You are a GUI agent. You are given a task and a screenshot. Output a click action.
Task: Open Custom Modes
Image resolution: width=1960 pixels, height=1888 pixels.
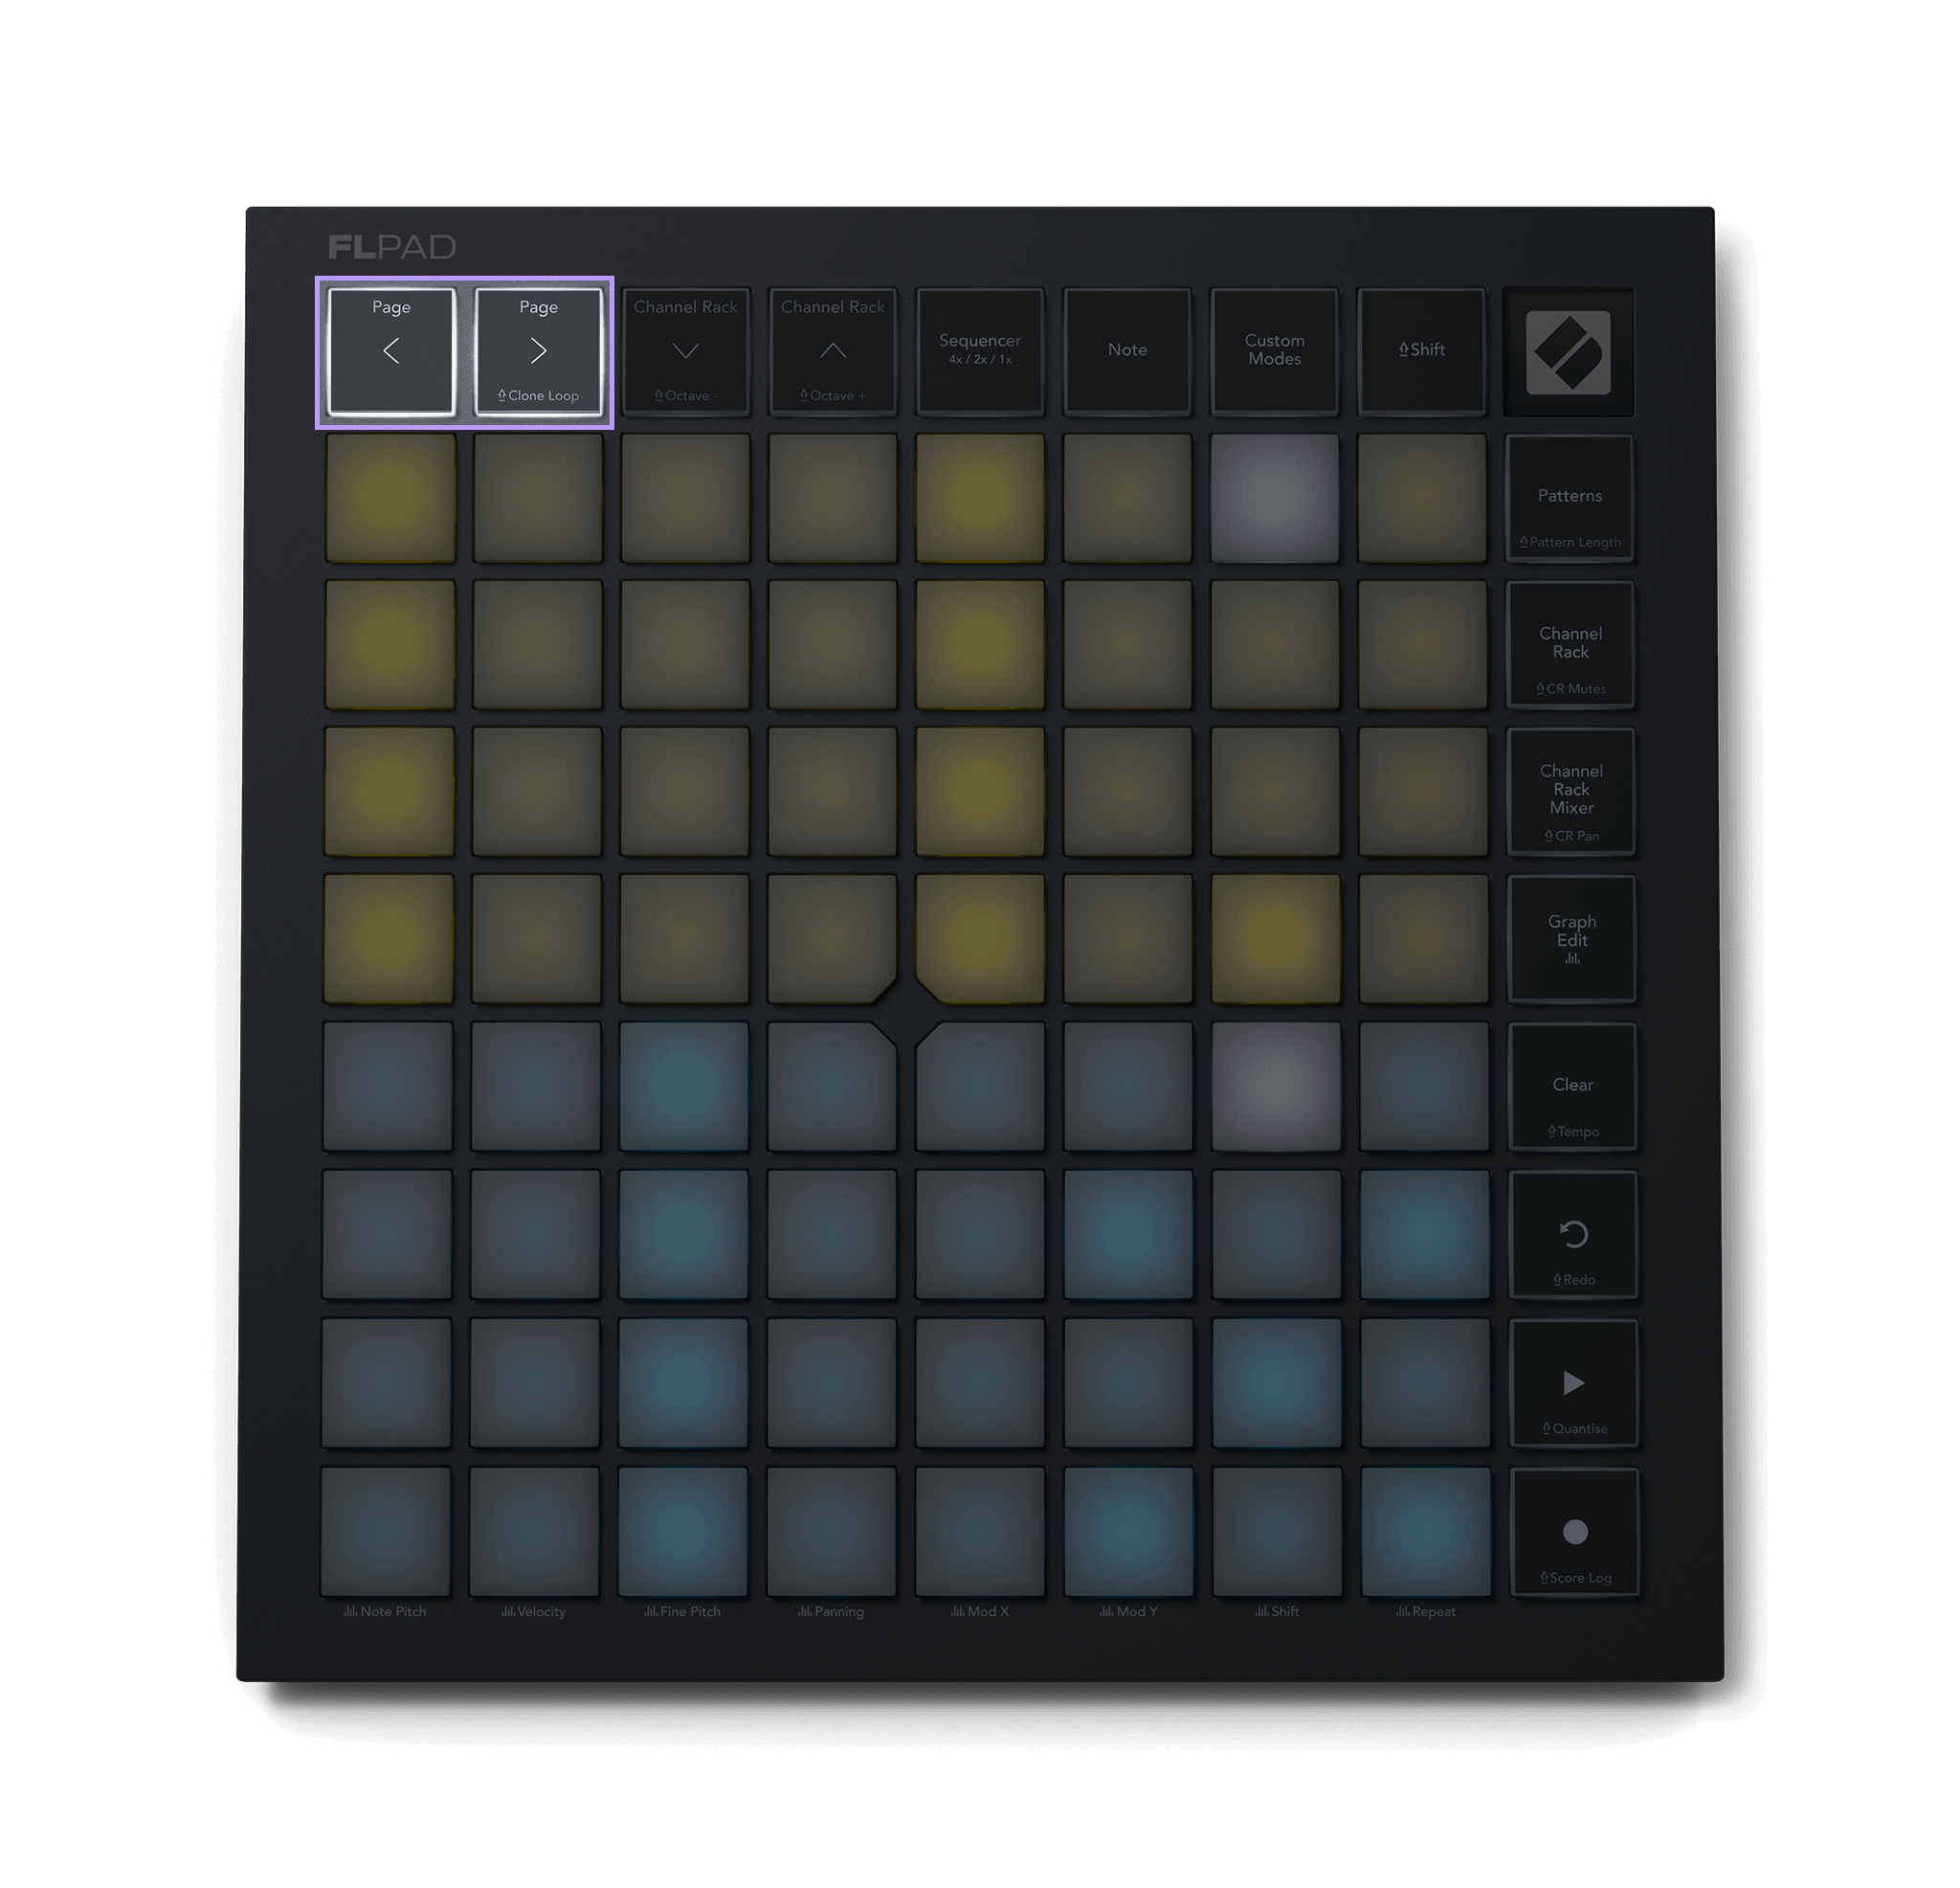[x=1274, y=351]
